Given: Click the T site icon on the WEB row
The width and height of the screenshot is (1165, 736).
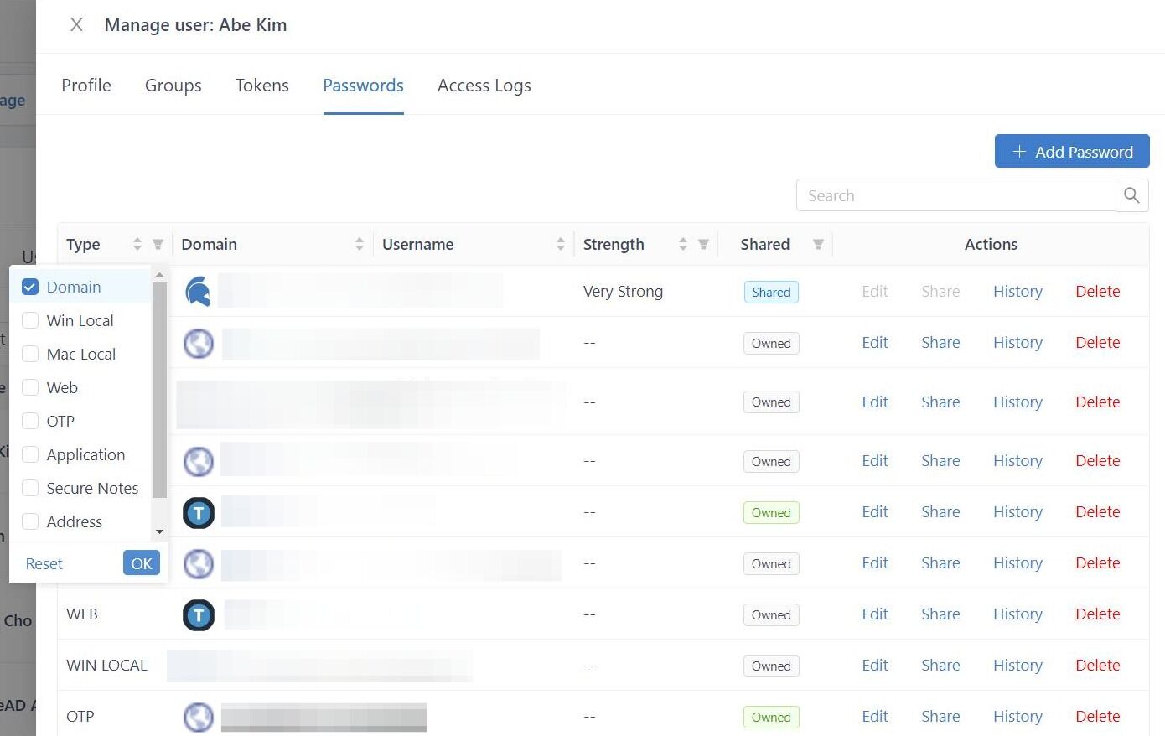Looking at the screenshot, I should 198,614.
